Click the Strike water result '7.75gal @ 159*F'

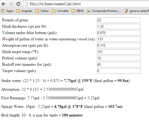tap(78, 81)
